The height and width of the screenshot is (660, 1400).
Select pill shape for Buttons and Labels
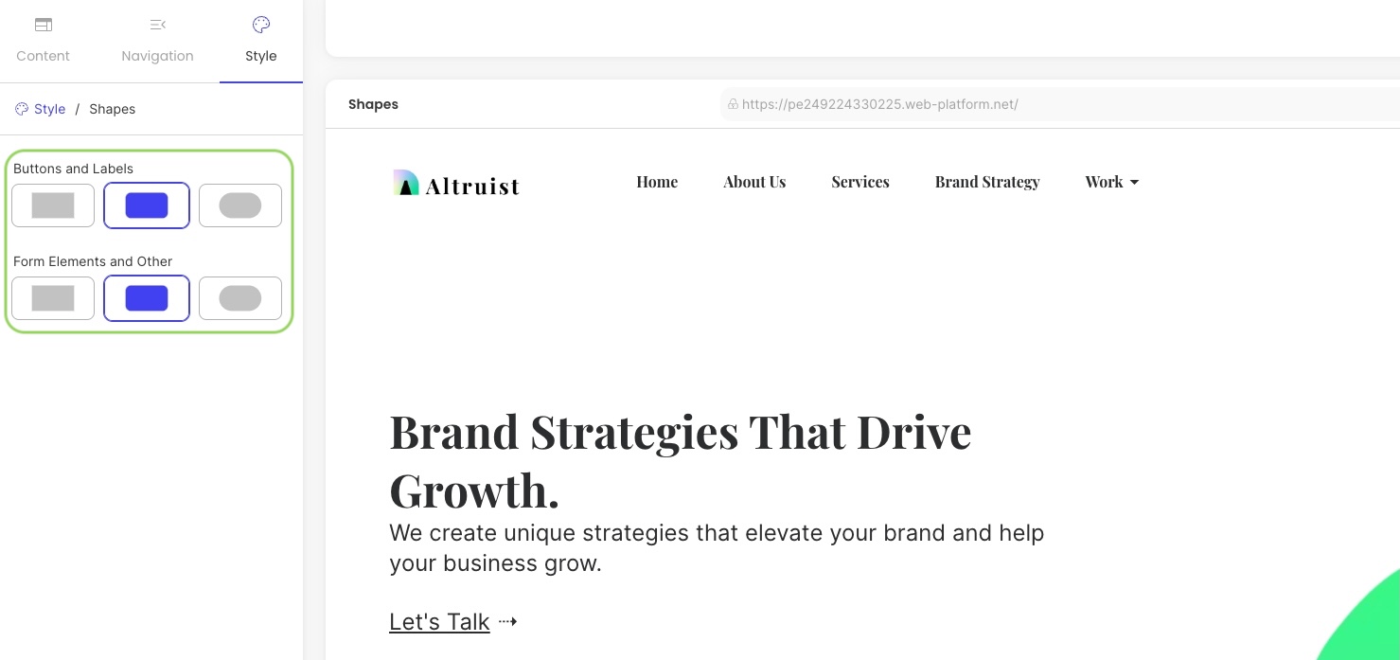tap(240, 205)
